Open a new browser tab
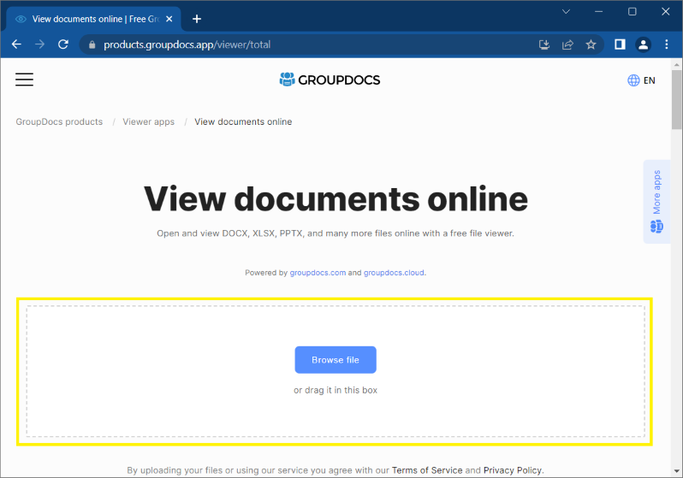683x478 pixels. coord(197,19)
